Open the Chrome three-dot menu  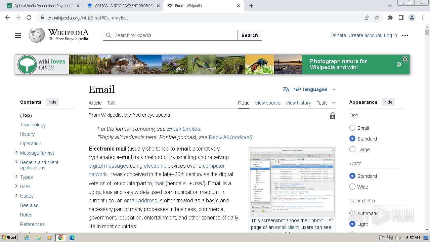pos(423,17)
